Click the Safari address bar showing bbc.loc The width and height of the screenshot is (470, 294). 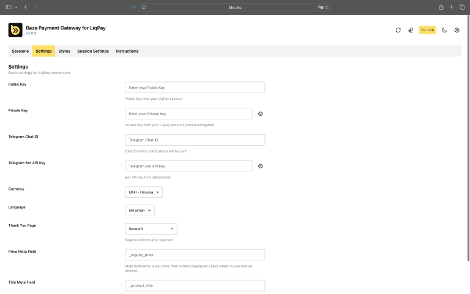tap(235, 7)
